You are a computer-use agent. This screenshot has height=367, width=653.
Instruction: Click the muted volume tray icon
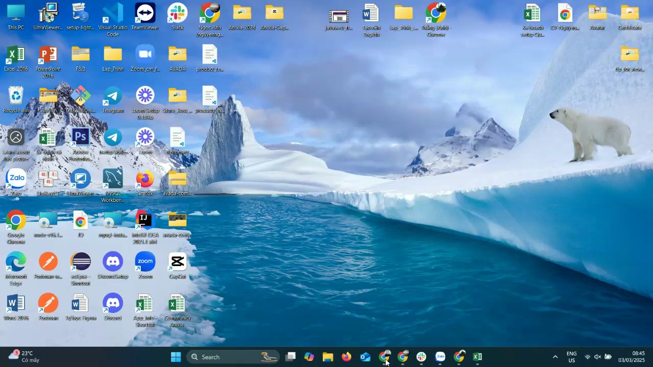point(597,357)
